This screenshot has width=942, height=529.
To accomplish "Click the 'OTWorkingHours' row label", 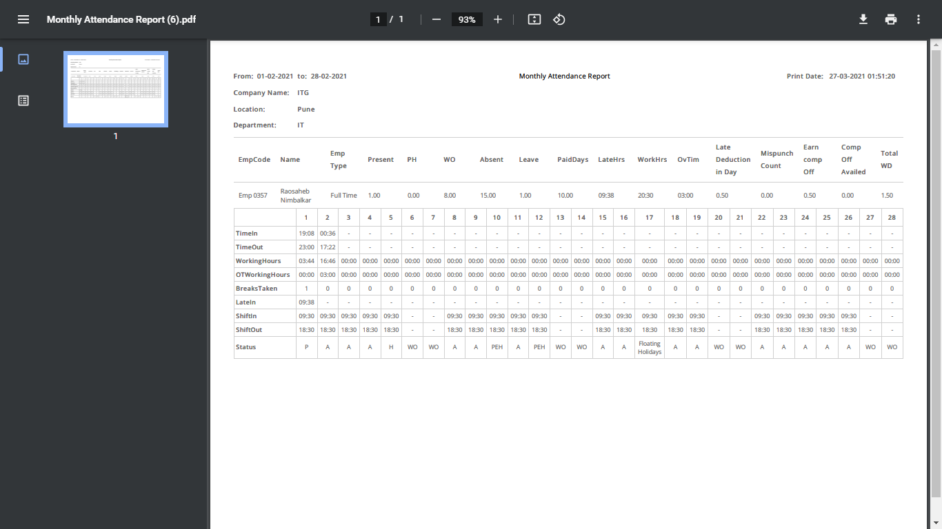I will point(263,275).
